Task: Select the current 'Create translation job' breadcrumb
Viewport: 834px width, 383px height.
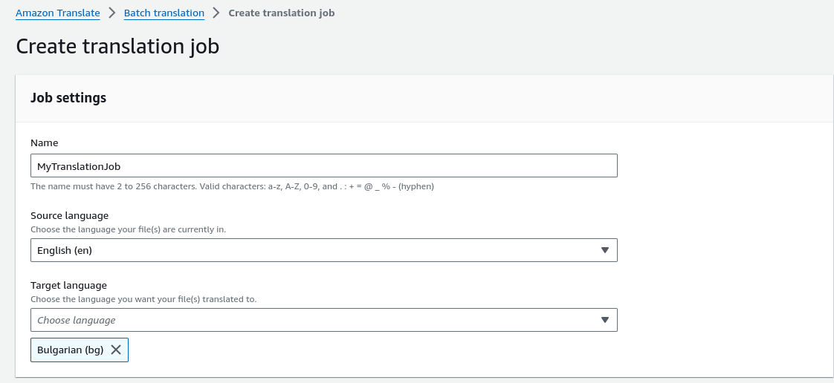Action: tap(281, 13)
